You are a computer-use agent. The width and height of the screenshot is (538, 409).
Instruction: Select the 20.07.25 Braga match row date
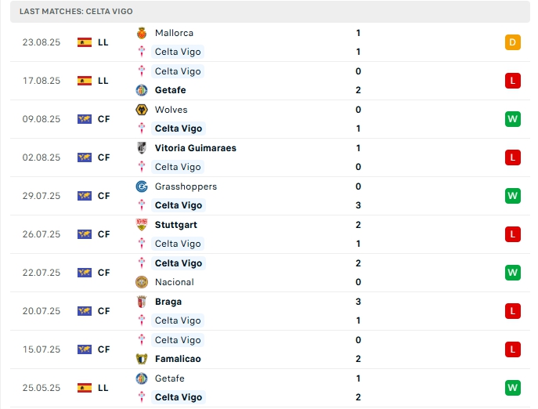pyautogui.click(x=42, y=311)
